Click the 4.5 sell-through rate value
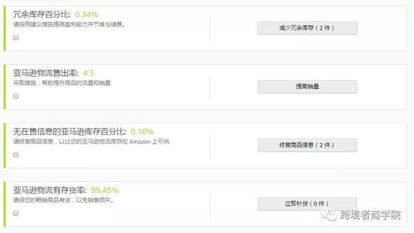This screenshot has height=233, width=414. [89, 73]
